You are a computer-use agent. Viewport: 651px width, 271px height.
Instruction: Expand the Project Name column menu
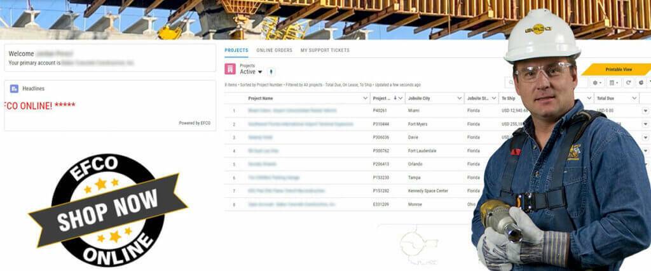point(365,98)
